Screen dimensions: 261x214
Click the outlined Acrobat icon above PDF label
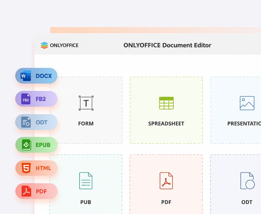point(166,181)
